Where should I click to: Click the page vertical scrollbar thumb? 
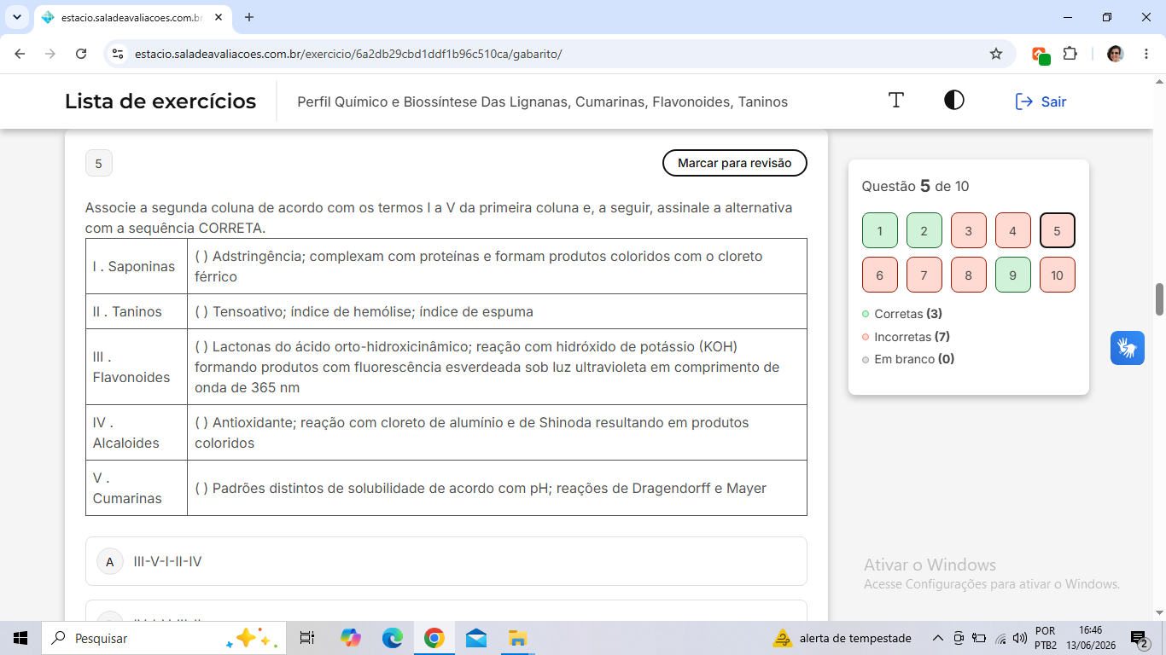point(1159,299)
